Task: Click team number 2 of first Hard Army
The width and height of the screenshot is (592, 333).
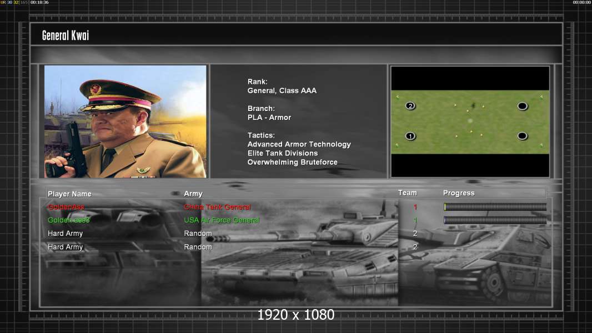Action: 415,234
